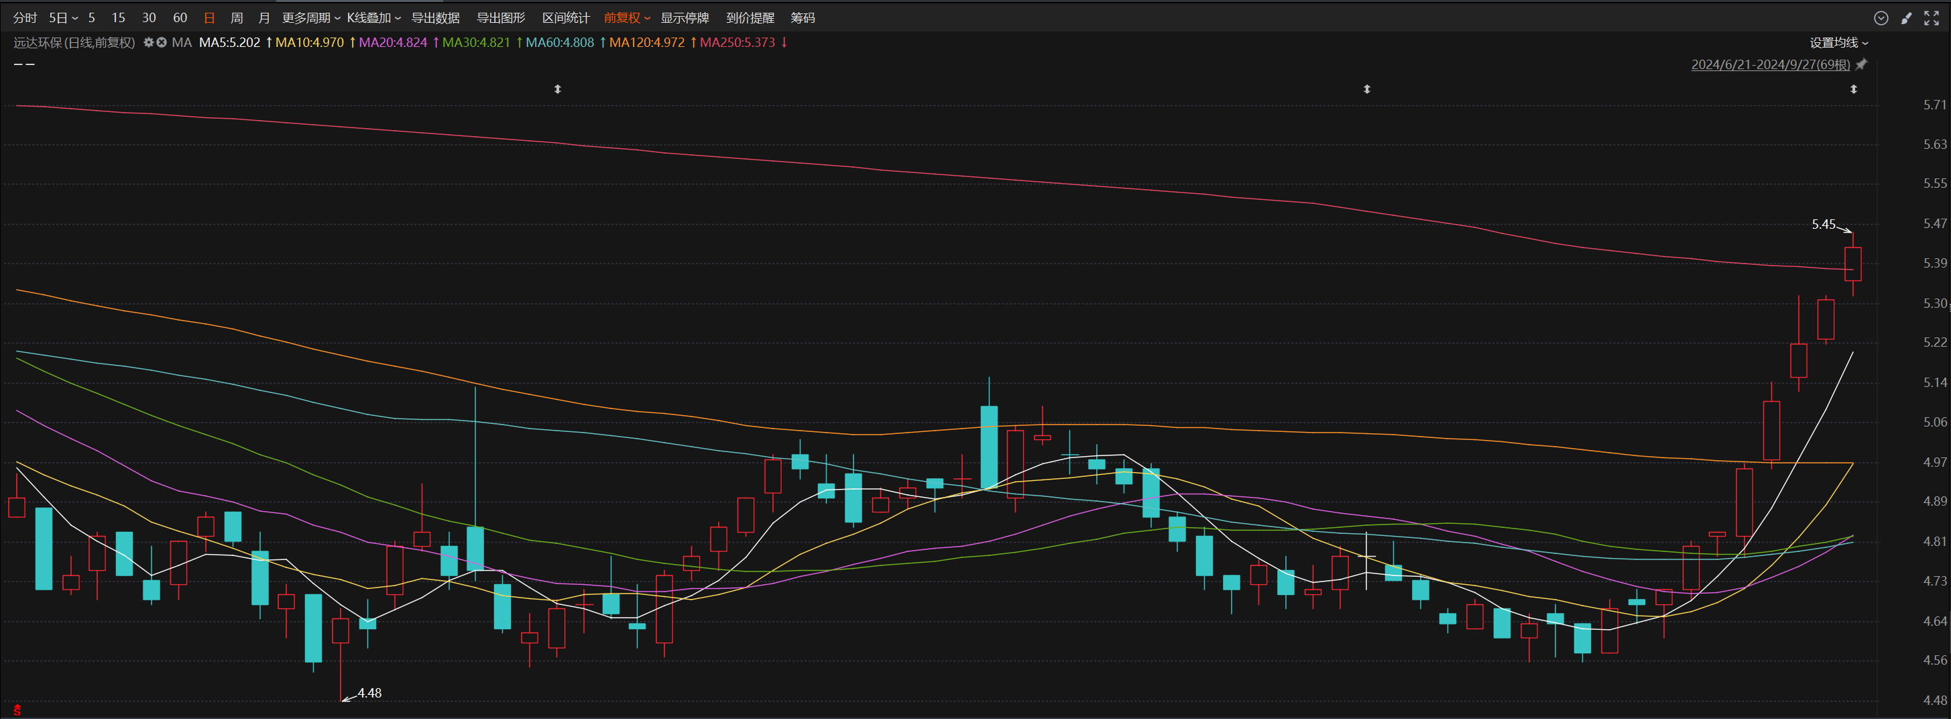Click the last candlestick near 5.45 high
Screen dimensions: 1951x719
[1852, 264]
